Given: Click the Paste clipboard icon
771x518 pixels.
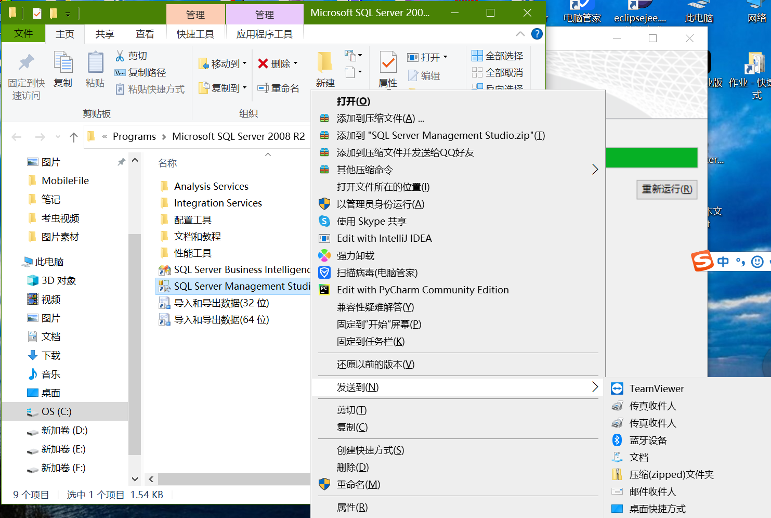Looking at the screenshot, I should coord(95,62).
